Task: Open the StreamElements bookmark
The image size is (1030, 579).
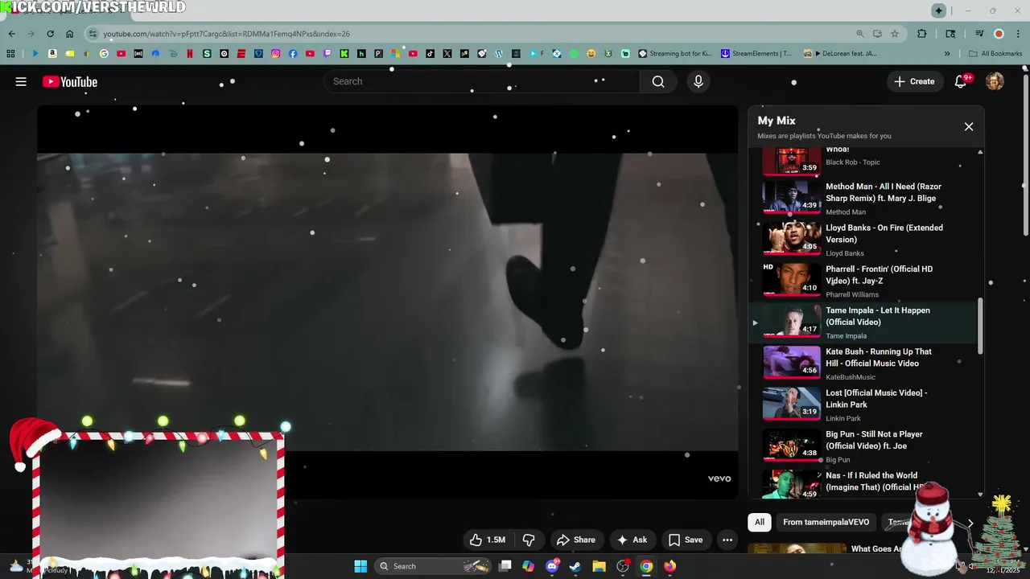Action: (x=756, y=54)
